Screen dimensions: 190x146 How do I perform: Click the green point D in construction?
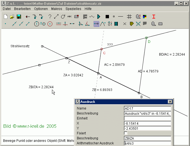[x=146, y=38]
